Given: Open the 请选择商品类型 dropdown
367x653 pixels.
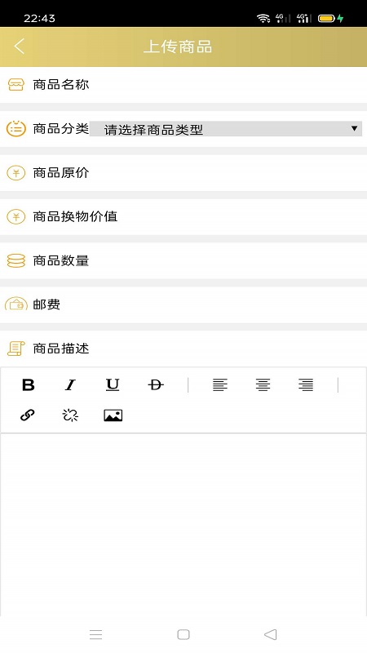Looking at the screenshot, I should tap(226, 129).
